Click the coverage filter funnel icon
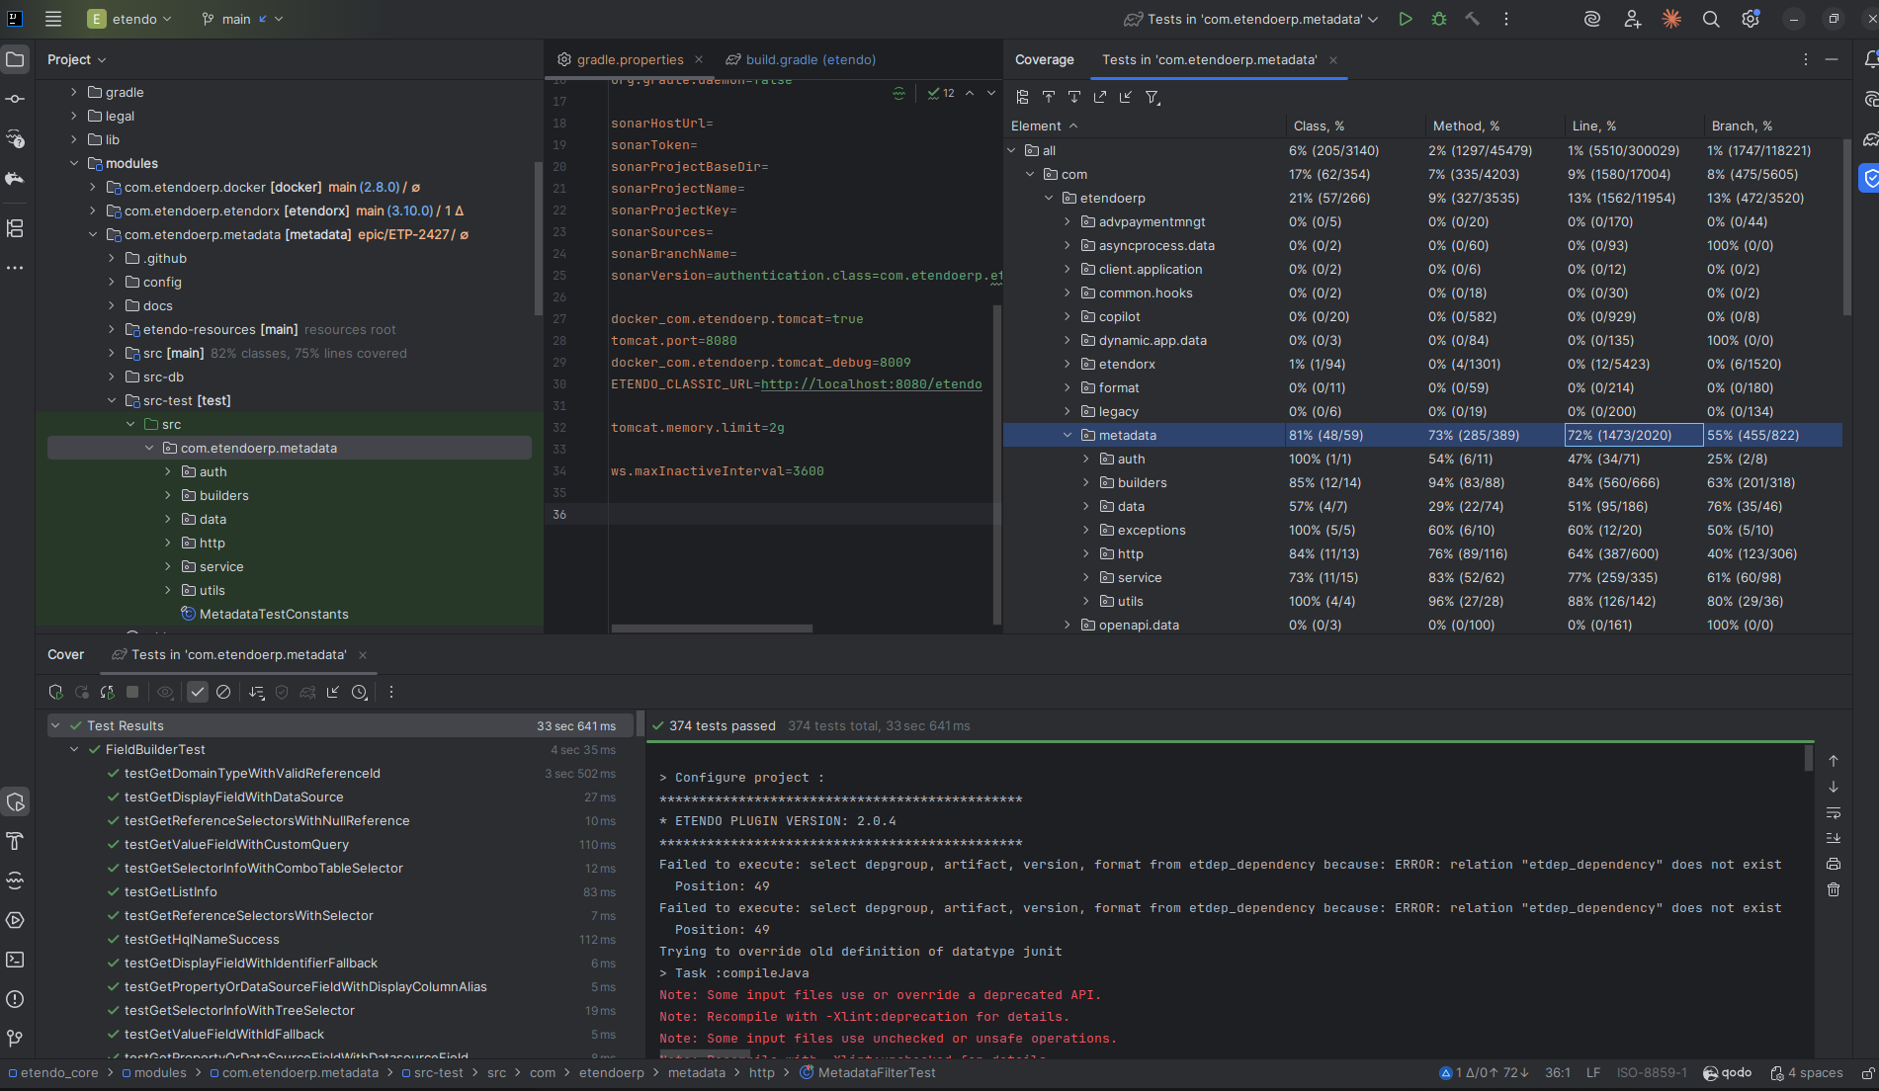Viewport: 1879px width, 1091px height. (x=1153, y=97)
